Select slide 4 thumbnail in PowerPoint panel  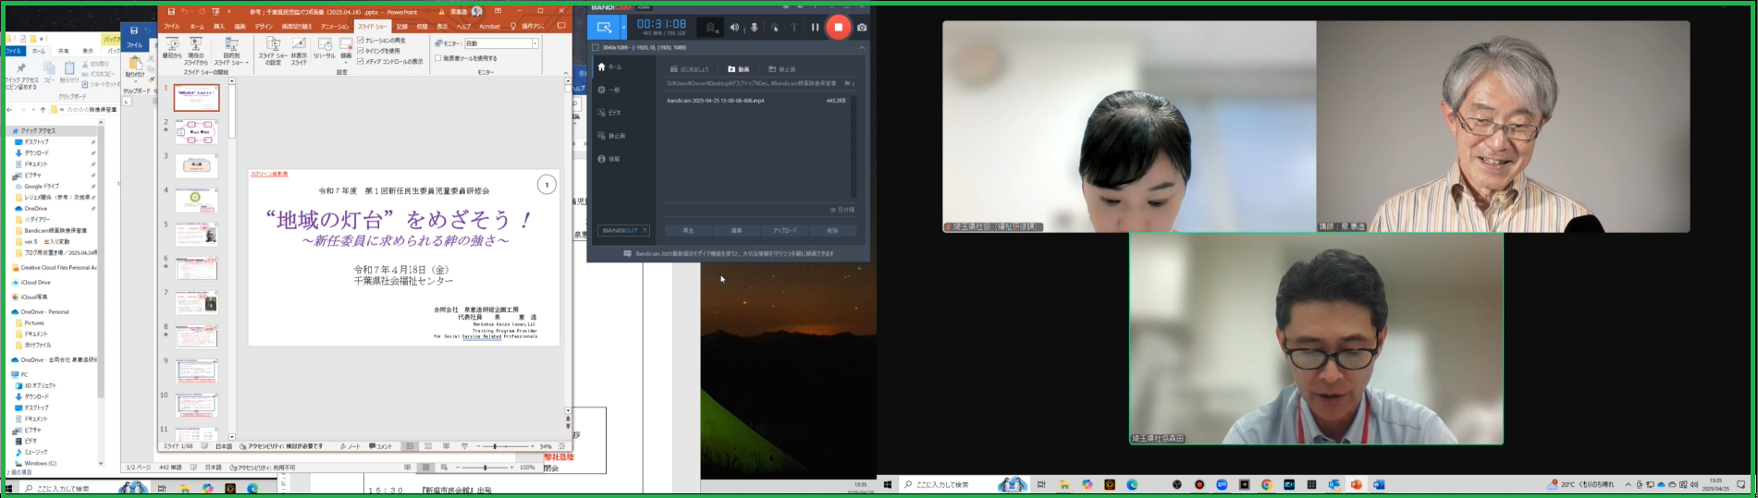pos(196,200)
